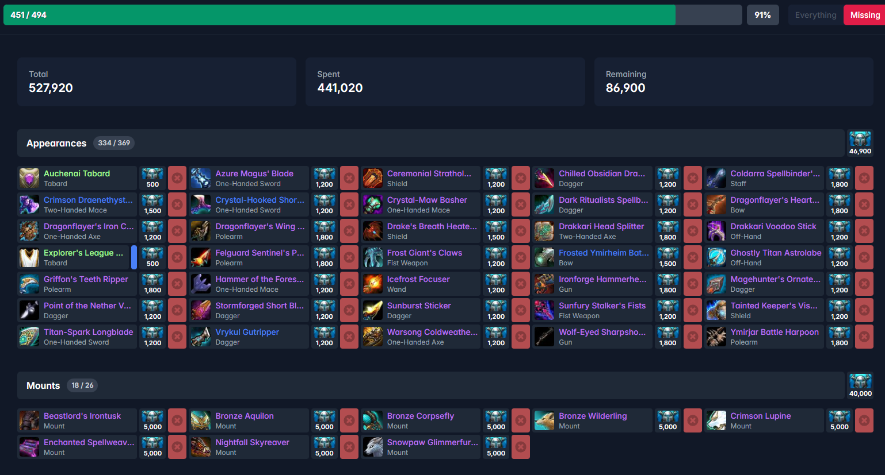Click the 18 / 26 Mounts count badge
This screenshot has width=885, height=475.
pos(82,385)
